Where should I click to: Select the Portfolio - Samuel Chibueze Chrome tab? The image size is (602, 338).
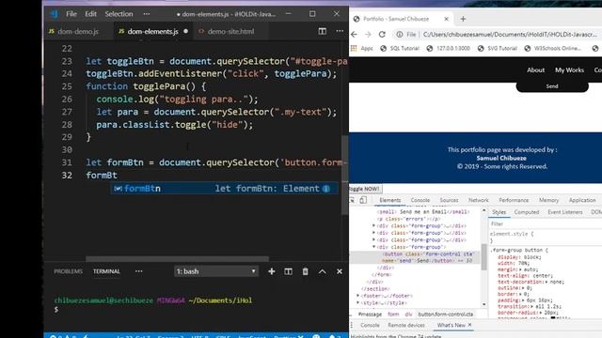(x=396, y=19)
